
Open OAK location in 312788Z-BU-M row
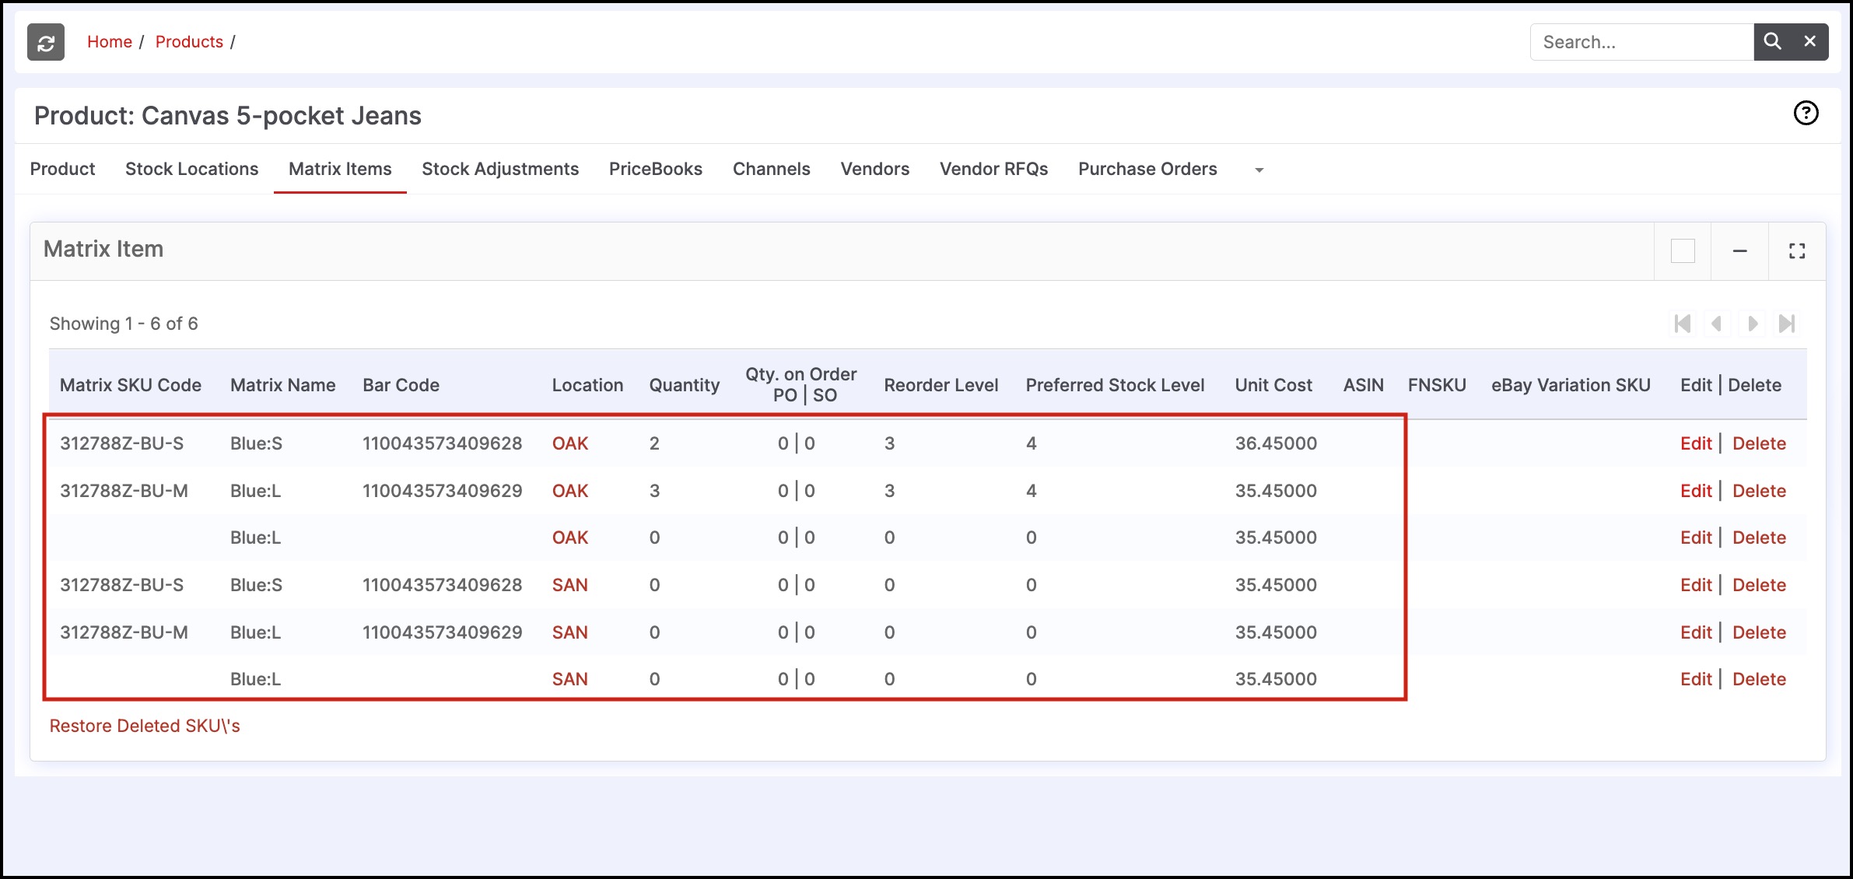click(x=570, y=491)
